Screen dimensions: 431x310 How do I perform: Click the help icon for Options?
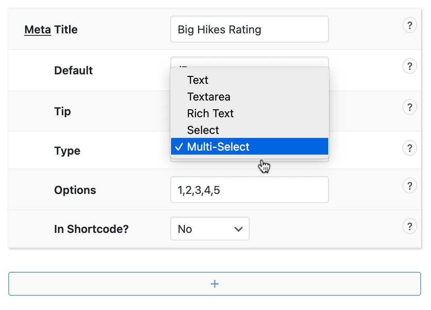pos(410,186)
